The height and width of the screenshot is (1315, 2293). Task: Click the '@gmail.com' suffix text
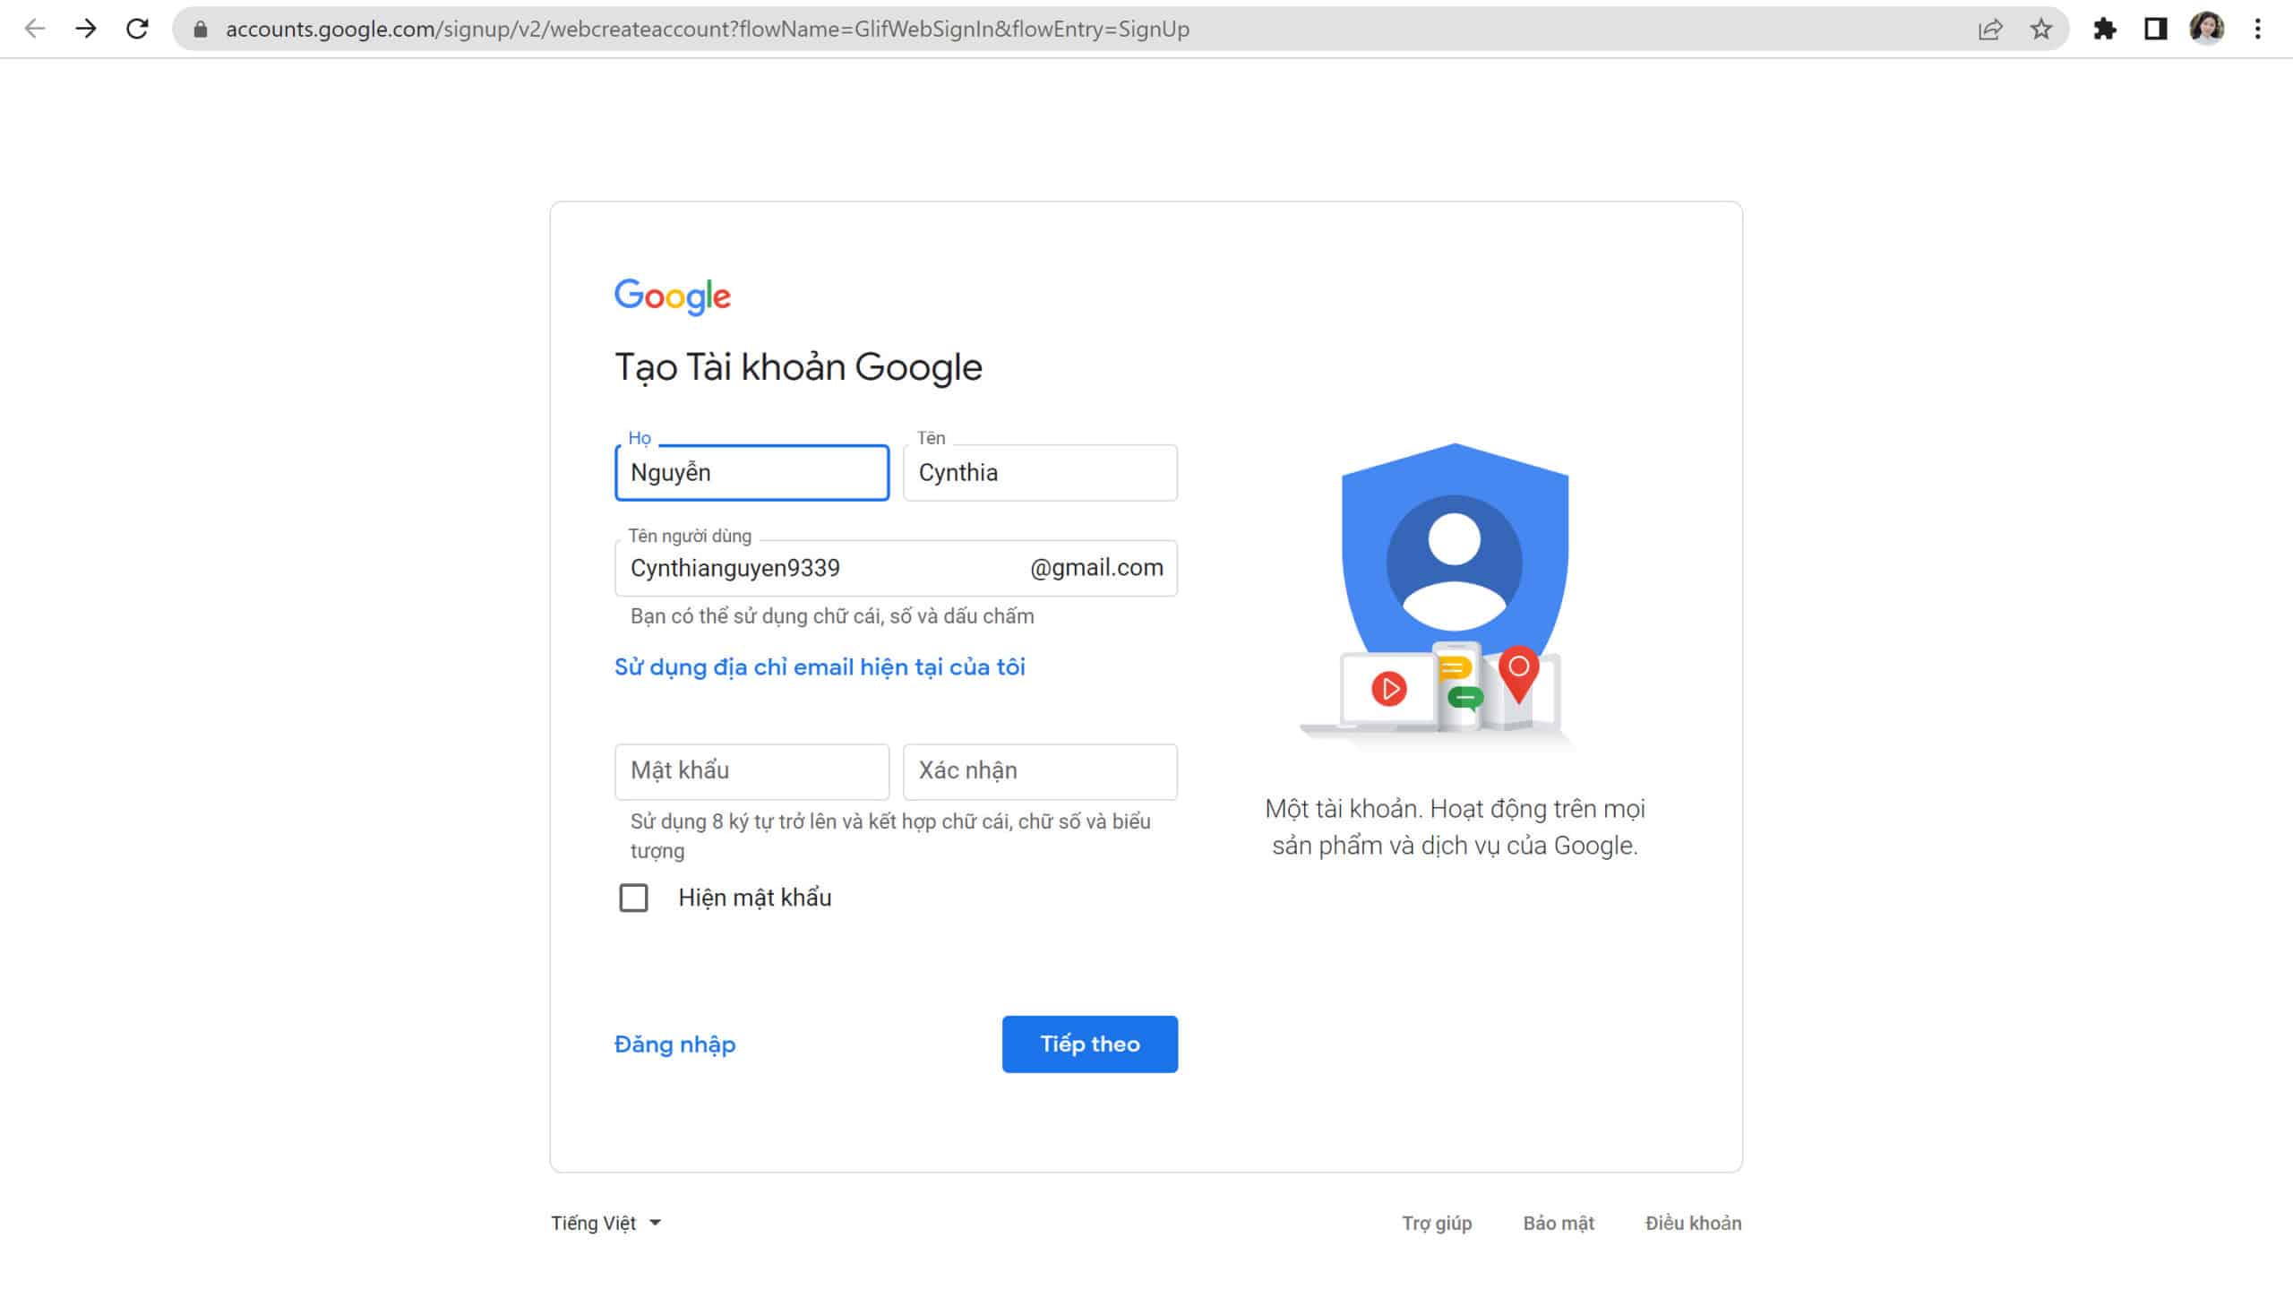[1096, 568]
